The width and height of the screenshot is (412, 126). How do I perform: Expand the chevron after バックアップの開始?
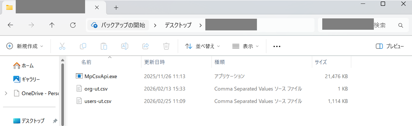pyautogui.click(x=155, y=25)
